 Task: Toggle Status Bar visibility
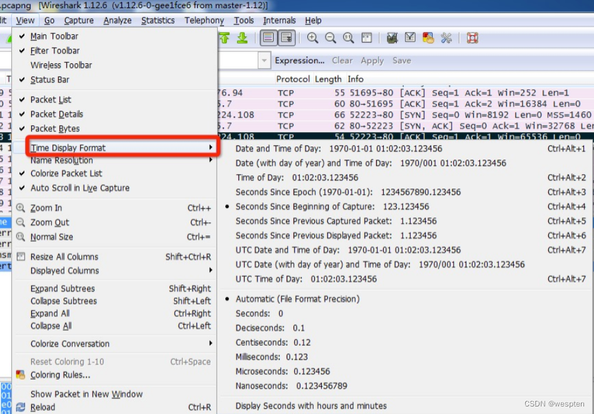coord(115,80)
